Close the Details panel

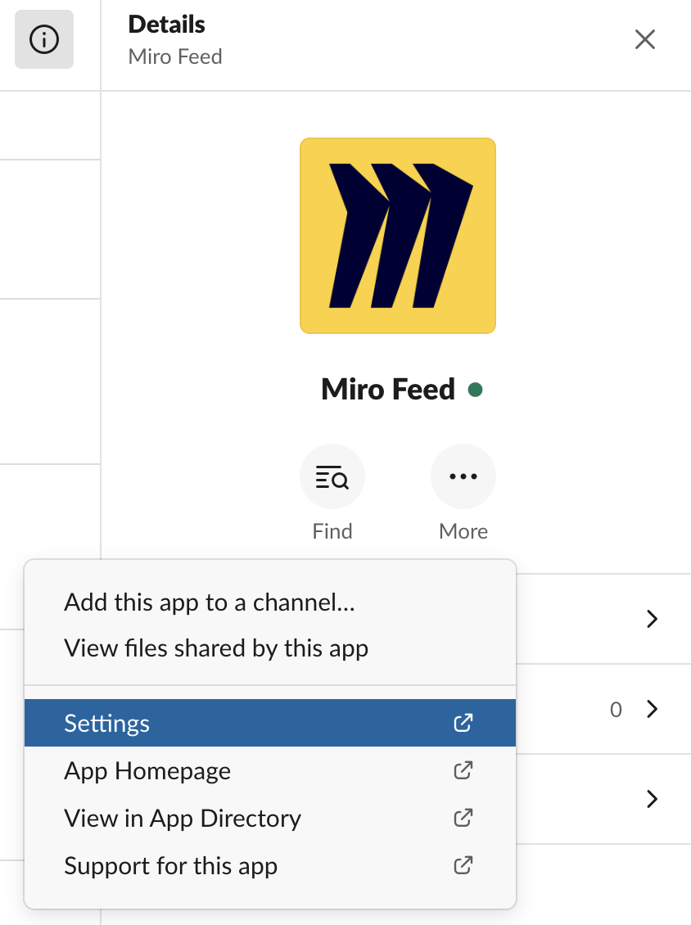(645, 39)
